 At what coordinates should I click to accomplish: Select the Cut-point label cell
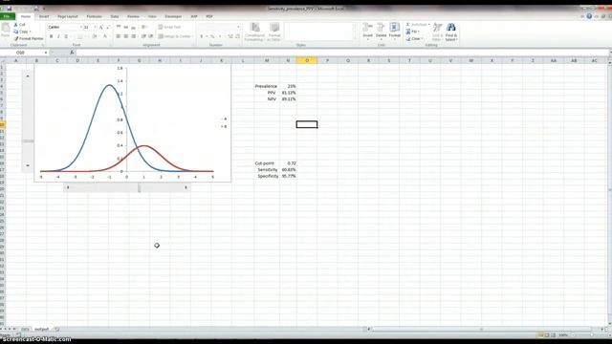click(264, 163)
